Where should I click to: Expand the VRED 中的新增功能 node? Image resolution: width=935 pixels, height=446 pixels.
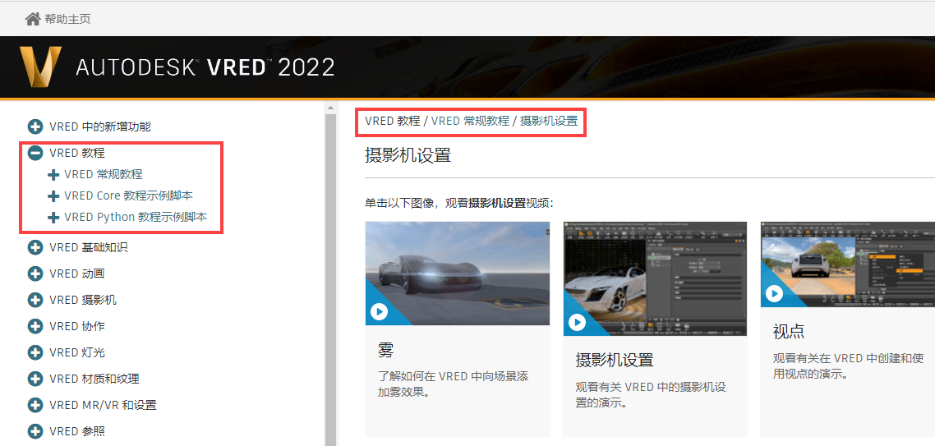click(x=35, y=126)
